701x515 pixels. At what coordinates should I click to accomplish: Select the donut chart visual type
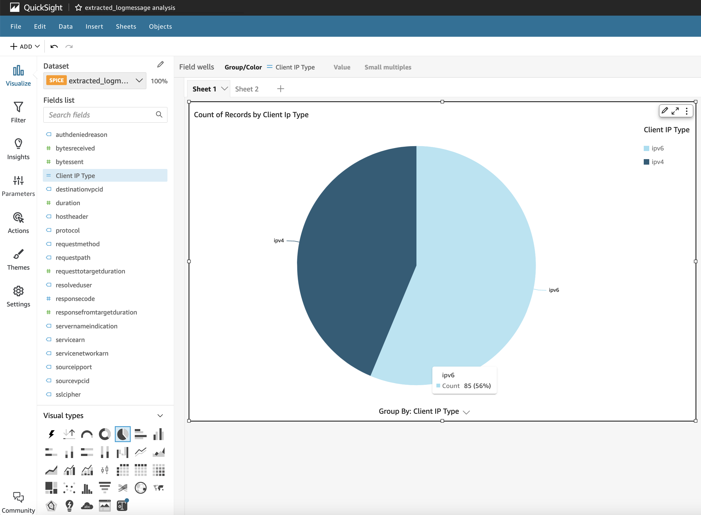[x=105, y=434]
